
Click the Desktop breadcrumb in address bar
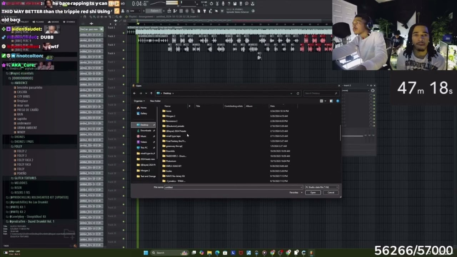pos(167,93)
